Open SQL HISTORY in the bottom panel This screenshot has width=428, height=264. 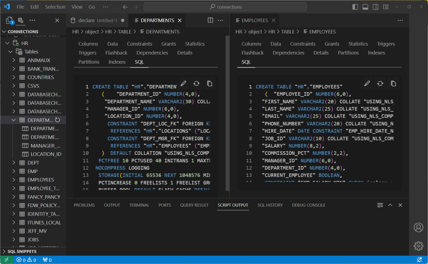[x=270, y=205]
